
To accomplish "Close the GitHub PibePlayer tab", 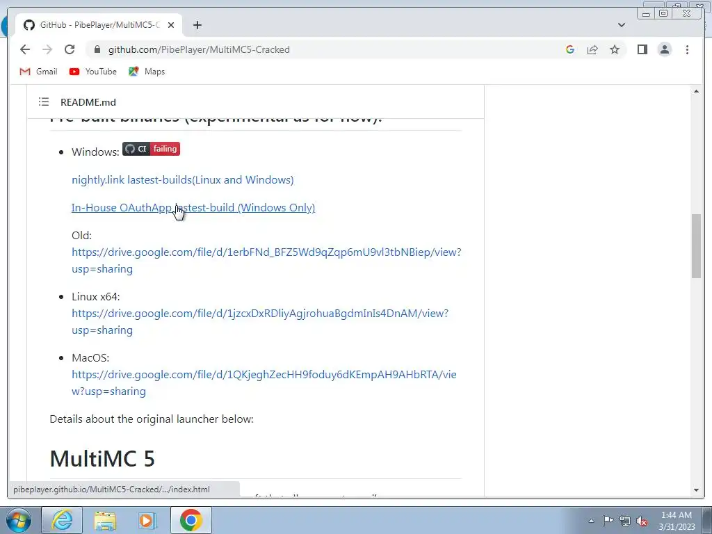I will [171, 25].
